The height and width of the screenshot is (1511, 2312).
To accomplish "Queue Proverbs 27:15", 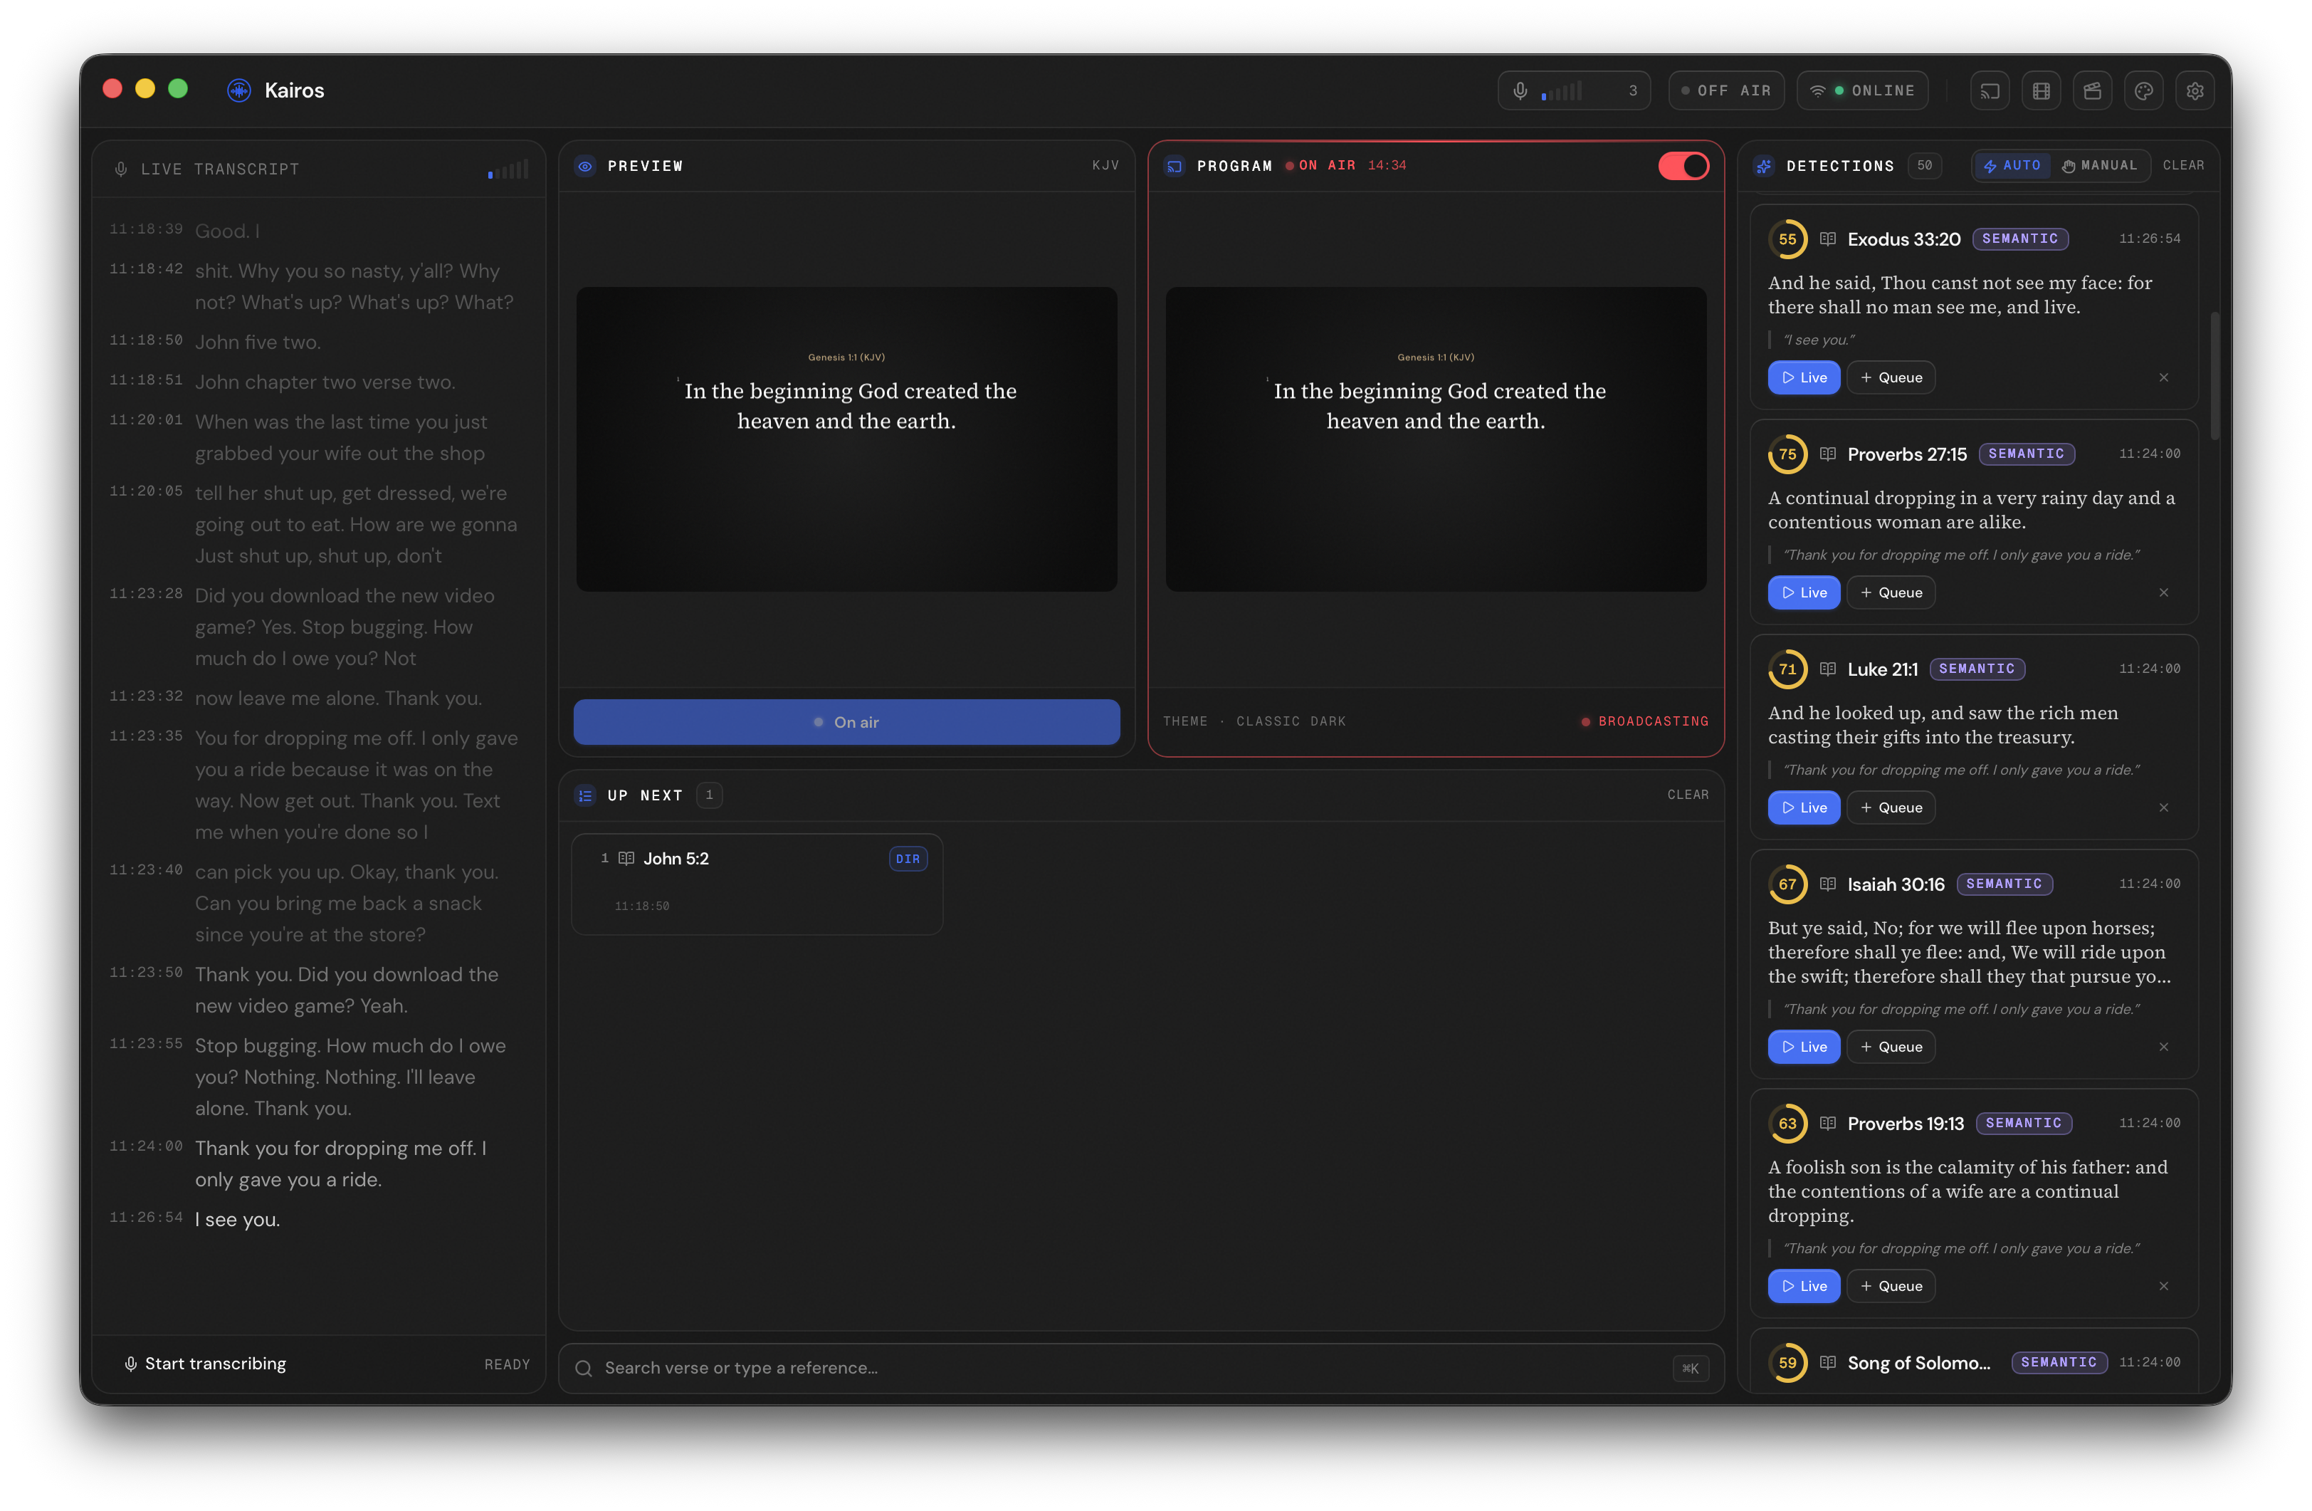I will pos(1891,592).
